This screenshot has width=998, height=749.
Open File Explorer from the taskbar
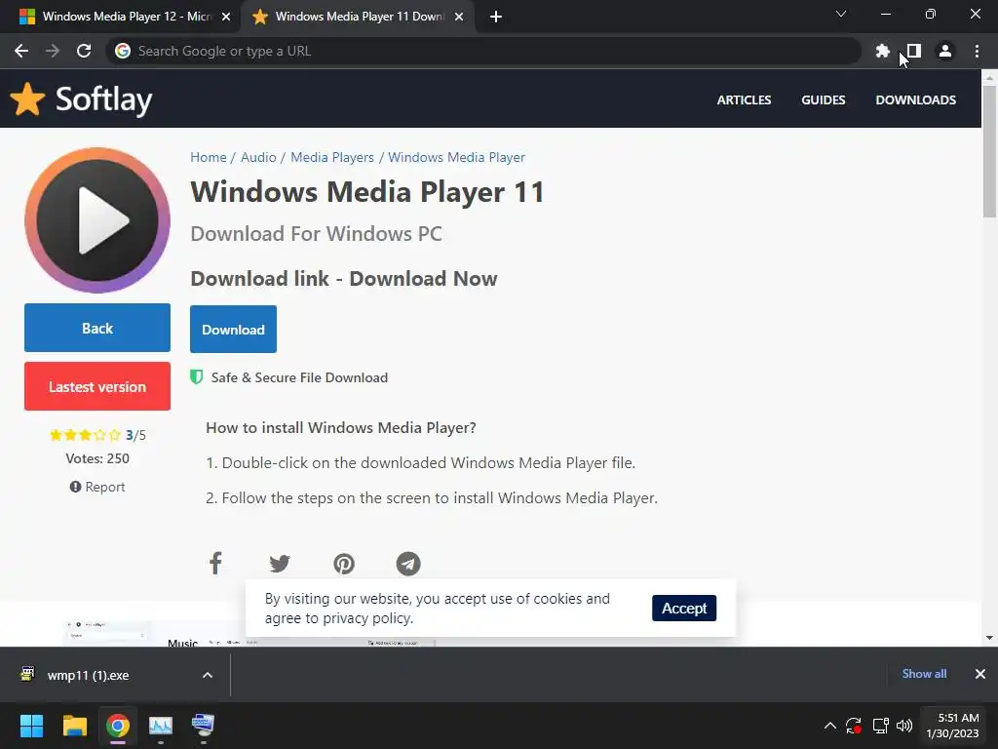click(74, 726)
